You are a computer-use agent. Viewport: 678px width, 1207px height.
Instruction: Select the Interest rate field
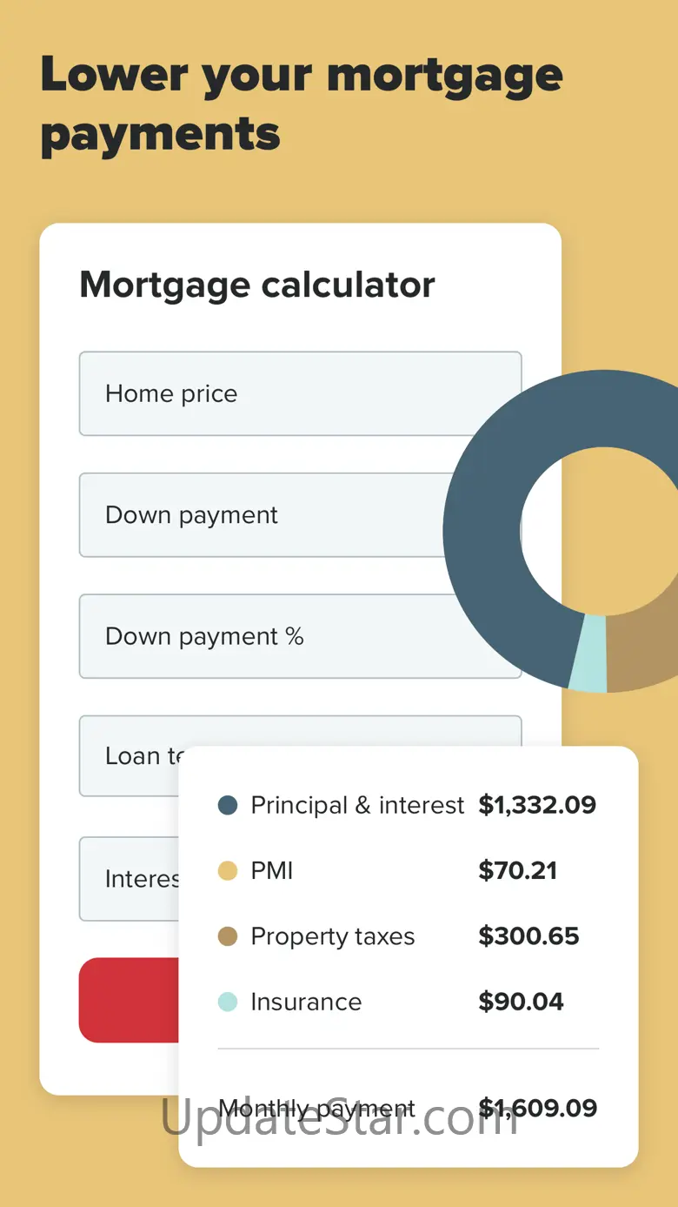tap(129, 879)
